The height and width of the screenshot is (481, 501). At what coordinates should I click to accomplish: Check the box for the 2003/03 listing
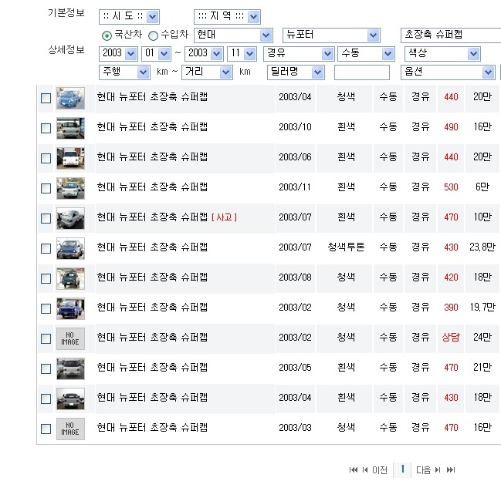pyautogui.click(x=46, y=429)
